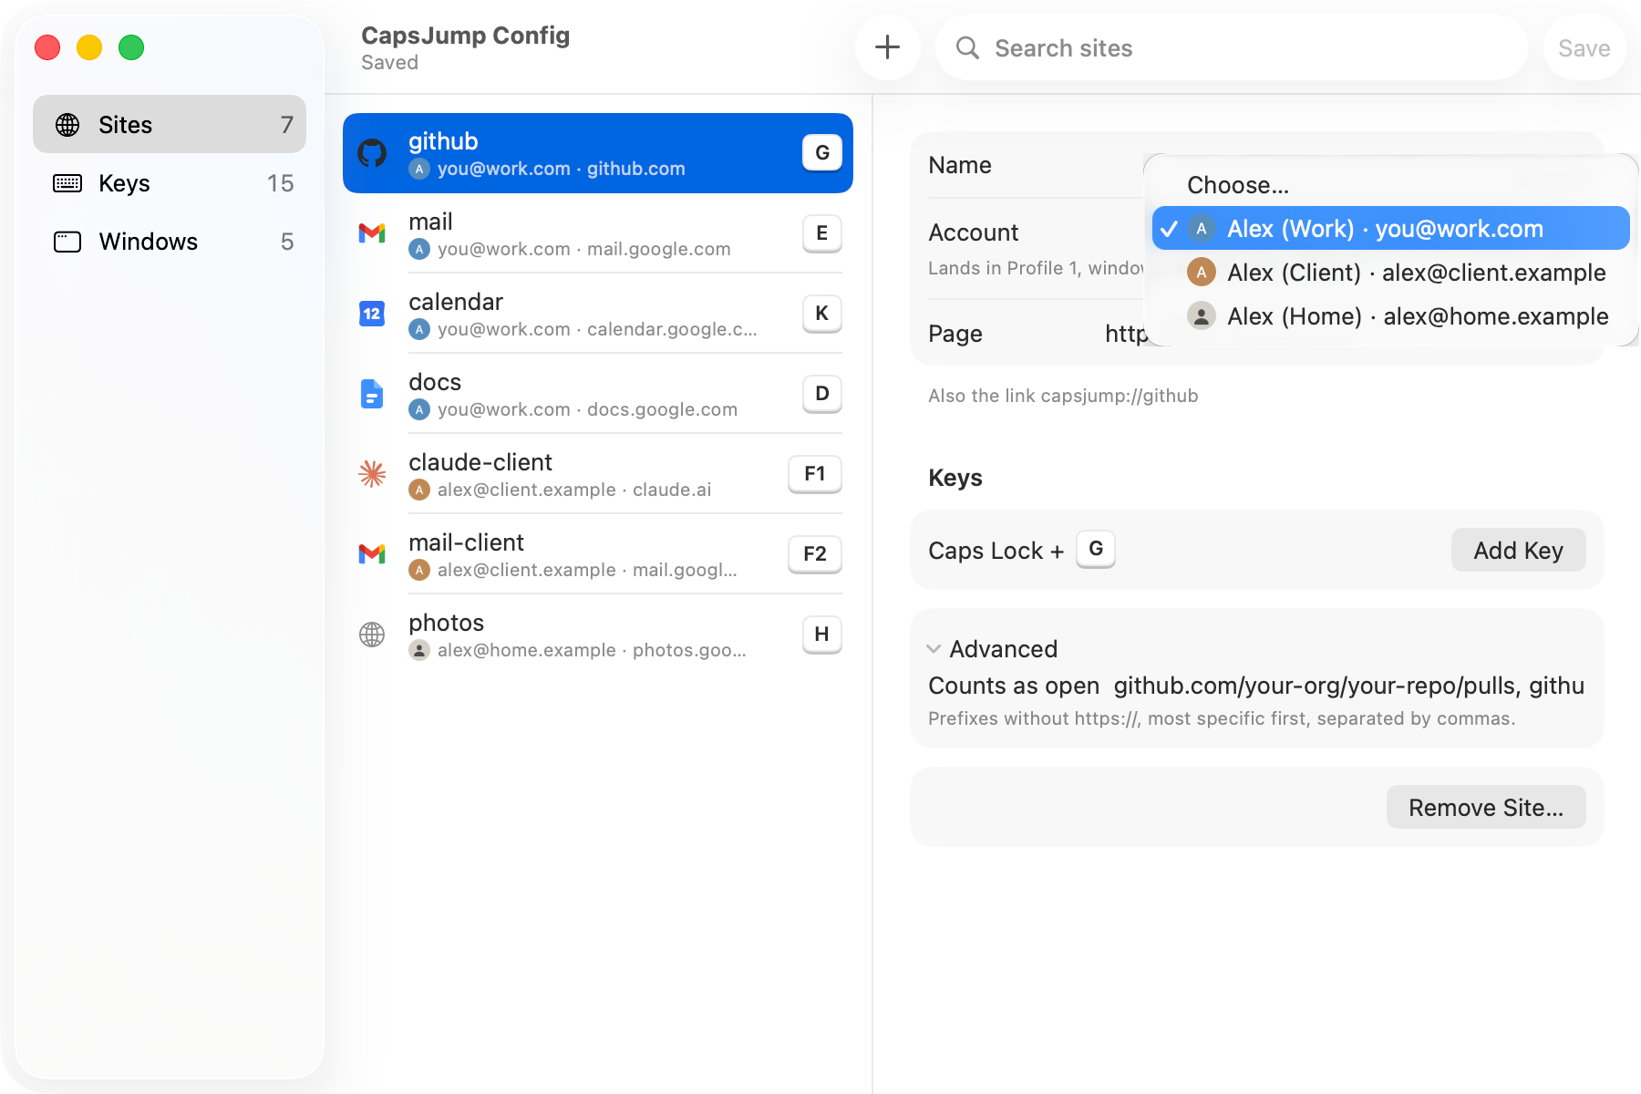The width and height of the screenshot is (1641, 1094).
Task: Click the D key badge on docs row
Action: (x=822, y=394)
